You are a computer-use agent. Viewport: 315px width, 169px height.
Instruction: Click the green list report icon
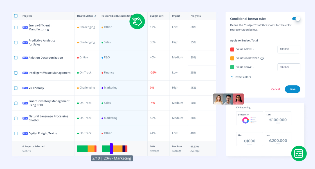pos(299,154)
